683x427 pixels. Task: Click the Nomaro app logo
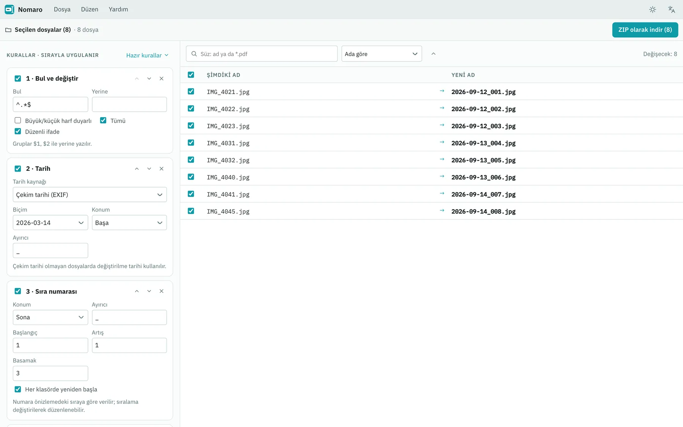point(9,9)
